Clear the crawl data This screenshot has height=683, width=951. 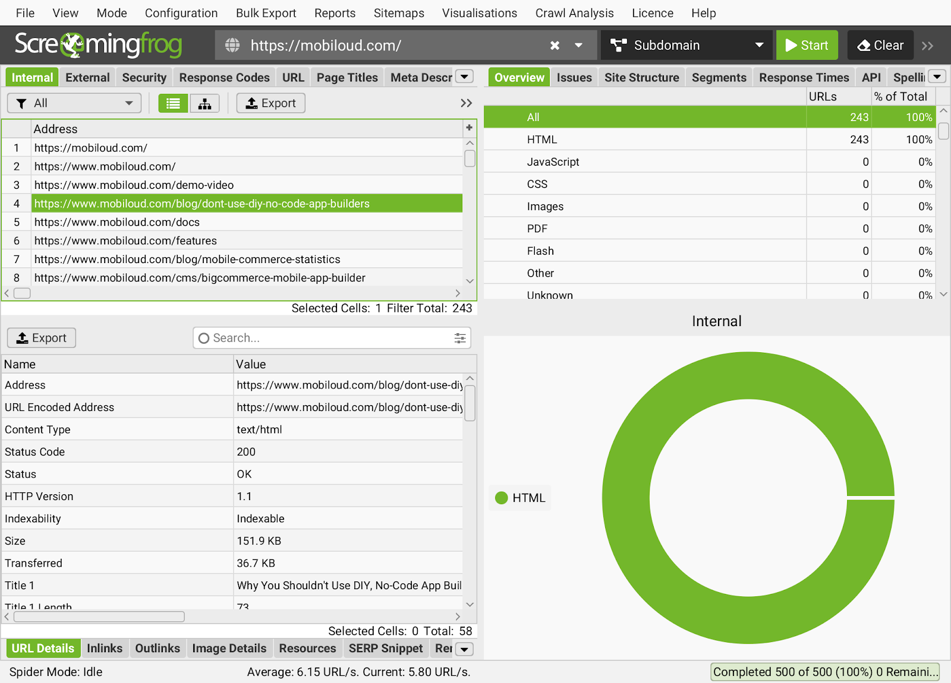click(x=880, y=45)
